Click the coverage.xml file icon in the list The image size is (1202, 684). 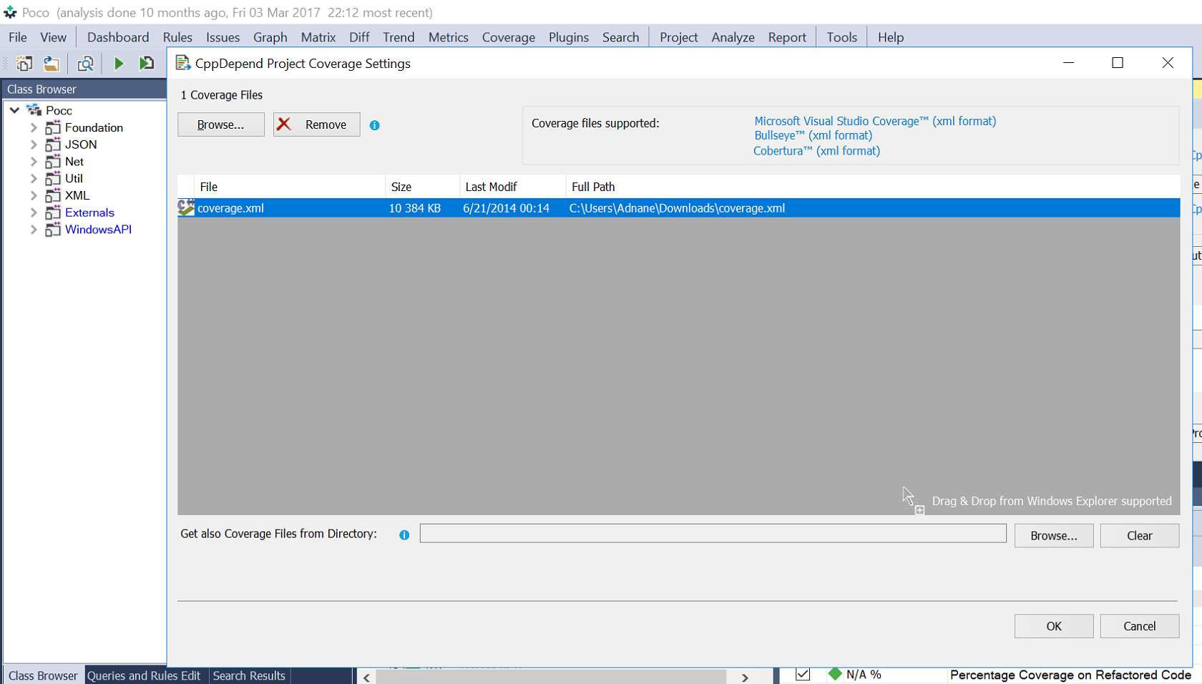point(186,208)
